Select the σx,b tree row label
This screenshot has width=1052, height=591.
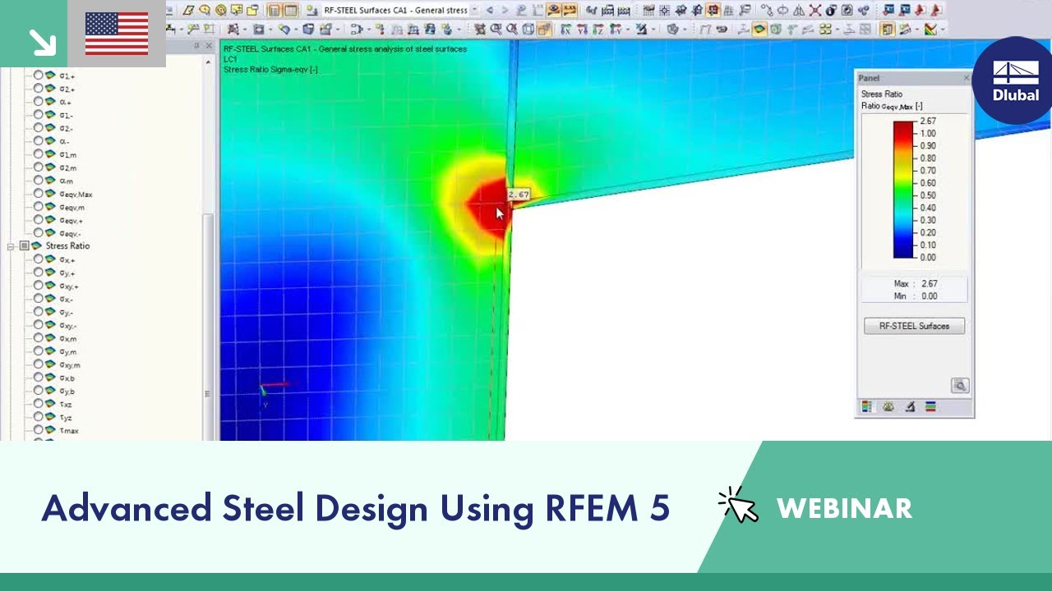[67, 378]
